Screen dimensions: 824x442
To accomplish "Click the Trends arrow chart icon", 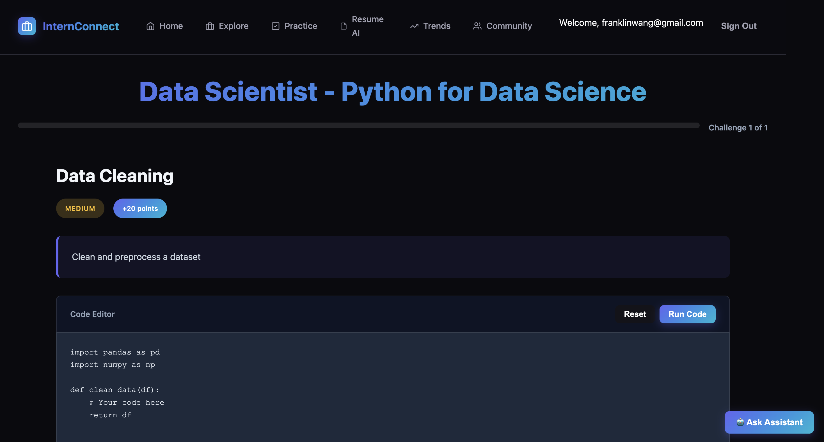I will (414, 26).
